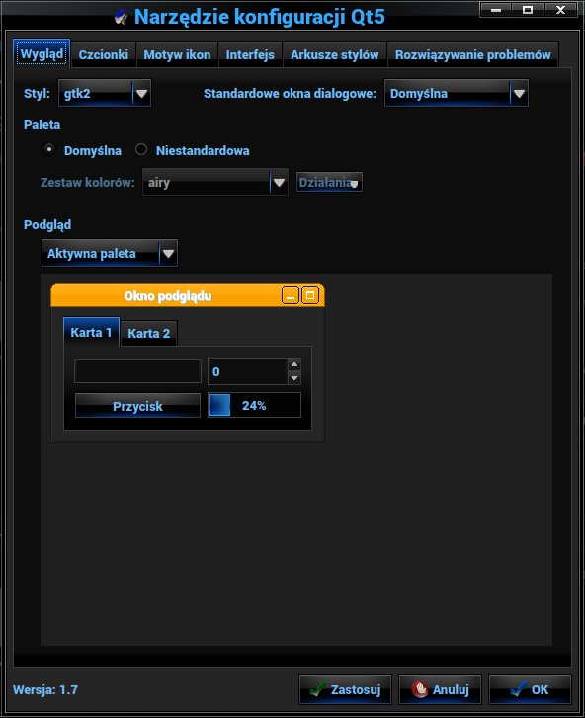Click the 24% progress bar in preview
585x718 pixels.
point(254,405)
